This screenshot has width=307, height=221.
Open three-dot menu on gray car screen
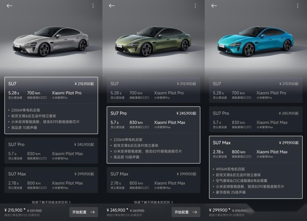(x=93, y=6)
